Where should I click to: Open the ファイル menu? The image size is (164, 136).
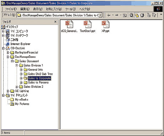pyautogui.click(x=11, y=9)
